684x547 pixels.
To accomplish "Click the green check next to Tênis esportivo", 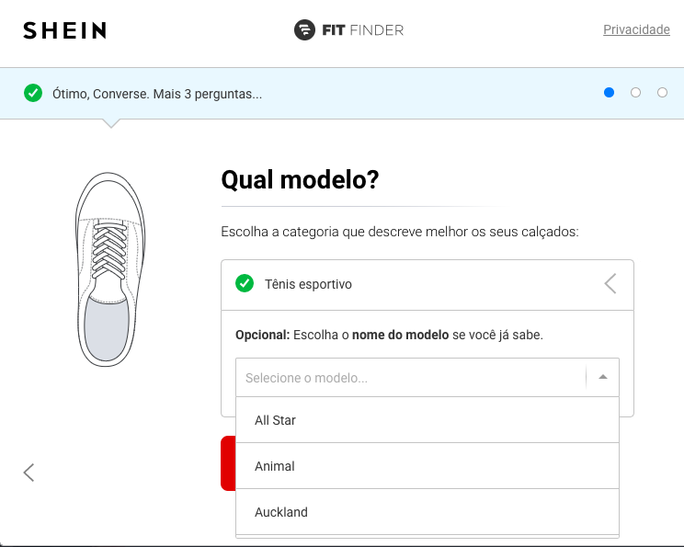I will click(245, 283).
